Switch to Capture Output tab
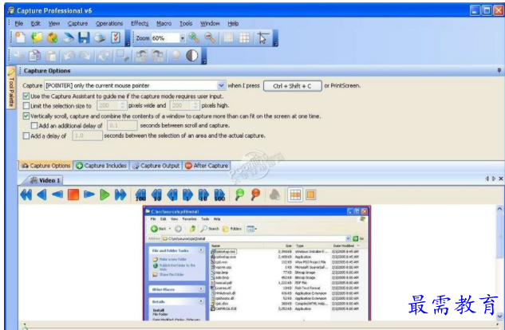 (156, 166)
